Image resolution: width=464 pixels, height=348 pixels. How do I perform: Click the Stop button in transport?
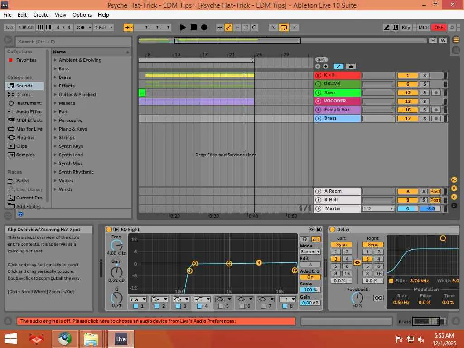click(193, 27)
